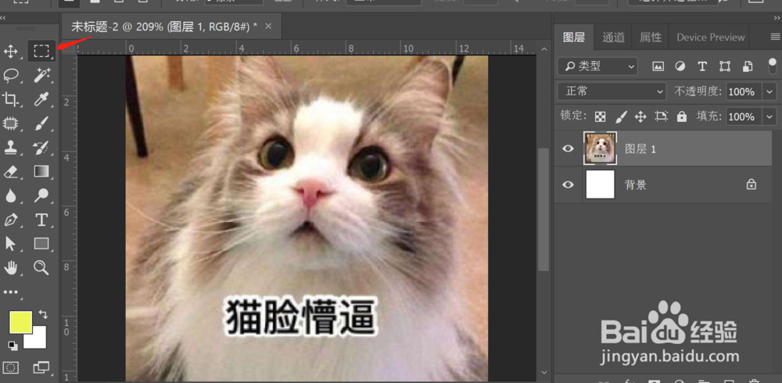Select the 背景 layer white thumbnail

tap(600, 184)
